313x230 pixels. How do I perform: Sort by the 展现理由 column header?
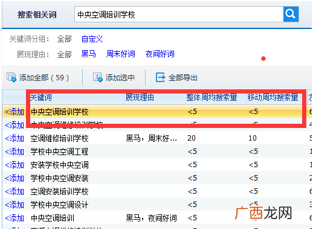point(140,98)
